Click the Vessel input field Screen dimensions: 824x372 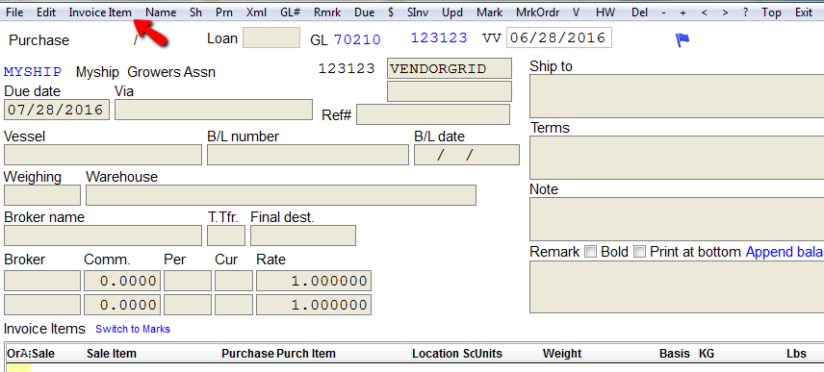click(102, 155)
